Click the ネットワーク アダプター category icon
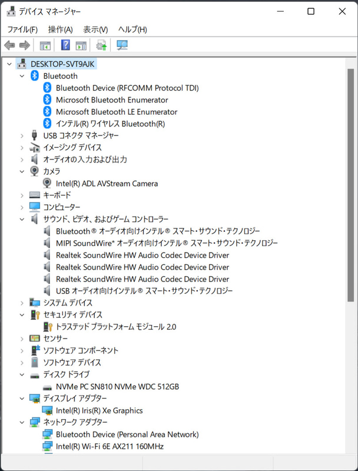The image size is (358, 471). click(35, 422)
